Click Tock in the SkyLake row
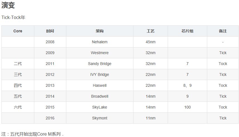The width and height of the screenshot is (239, 137). [223, 107]
